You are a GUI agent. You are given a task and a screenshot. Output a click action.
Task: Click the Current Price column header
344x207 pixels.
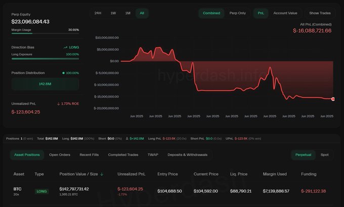tap(206, 174)
